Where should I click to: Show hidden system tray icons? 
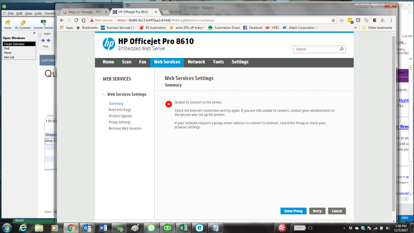344,228
